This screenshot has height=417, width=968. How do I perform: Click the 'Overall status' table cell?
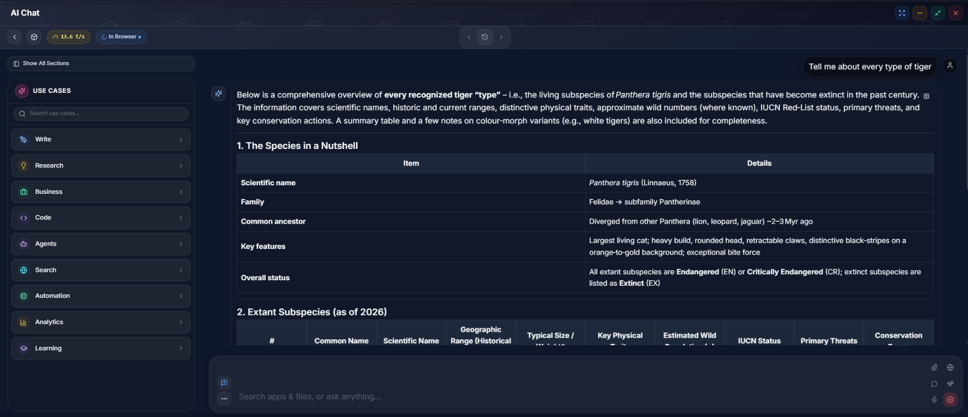411,278
